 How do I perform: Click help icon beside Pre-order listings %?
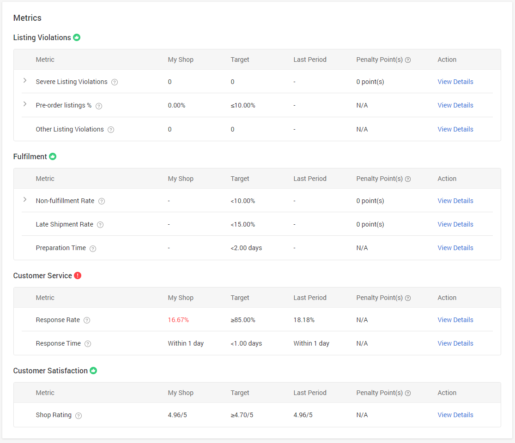98,106
